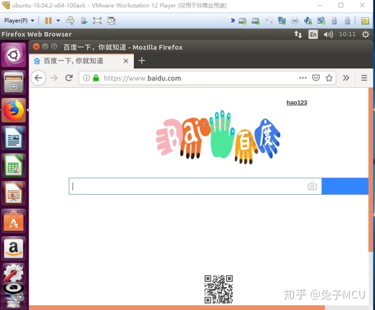Viewport: 375px width, 310px height.
Task: Close the Baidu tab
Action: pos(126,61)
